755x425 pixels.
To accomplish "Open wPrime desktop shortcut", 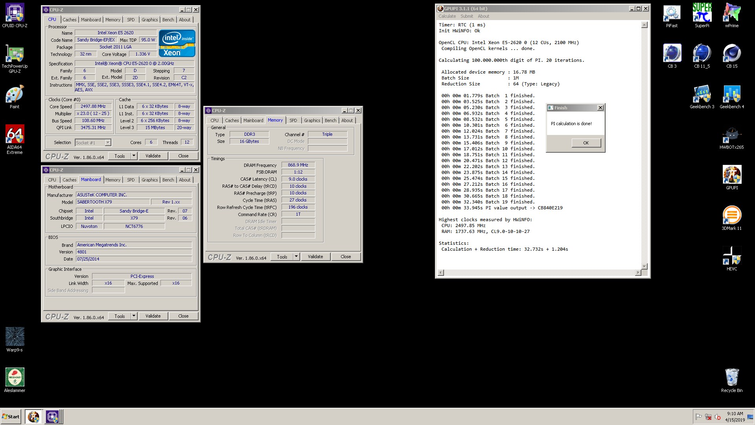I will 732,16.
